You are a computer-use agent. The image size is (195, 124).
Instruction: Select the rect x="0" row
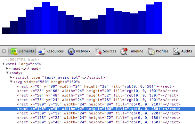point(95,86)
